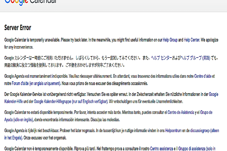Click text 'for any inconvenience.'
The image size is (227, 151).
[19, 47]
